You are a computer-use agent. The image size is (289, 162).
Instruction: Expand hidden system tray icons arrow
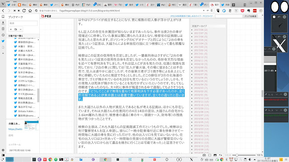255,160
